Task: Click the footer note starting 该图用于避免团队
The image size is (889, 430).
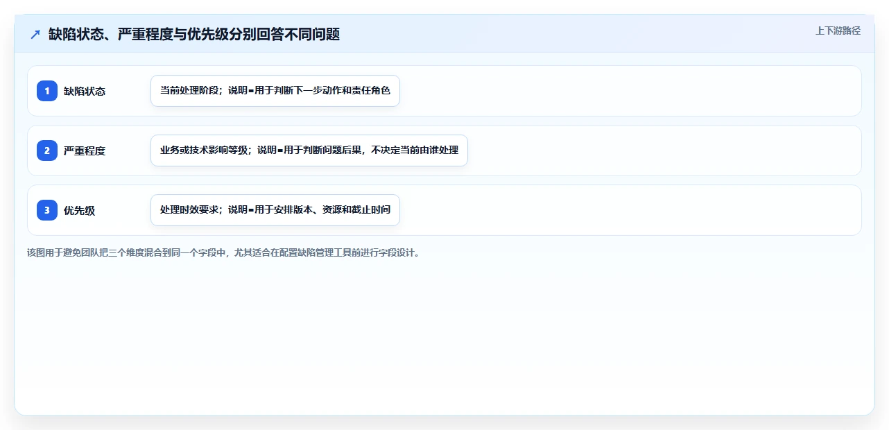Action: 223,252
